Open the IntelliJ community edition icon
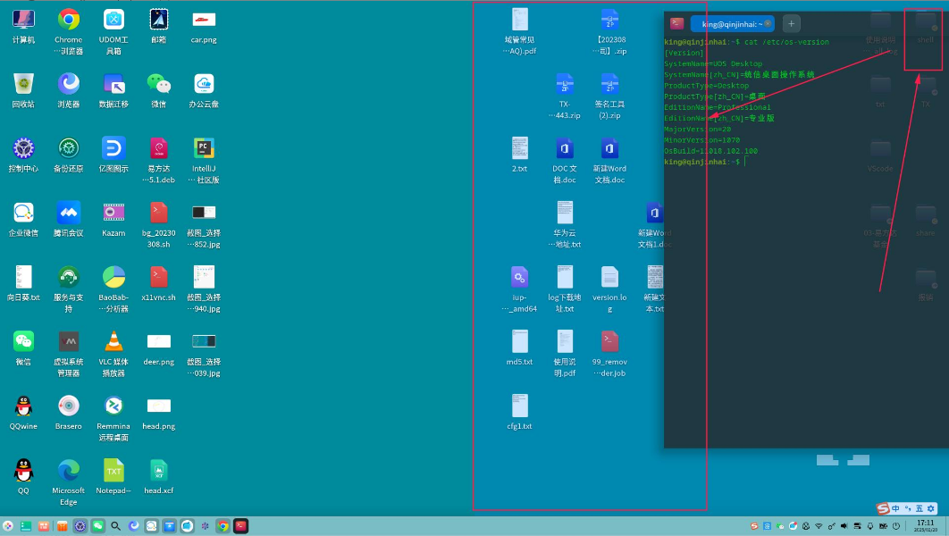Viewport: 949px width, 536px height. [x=204, y=148]
